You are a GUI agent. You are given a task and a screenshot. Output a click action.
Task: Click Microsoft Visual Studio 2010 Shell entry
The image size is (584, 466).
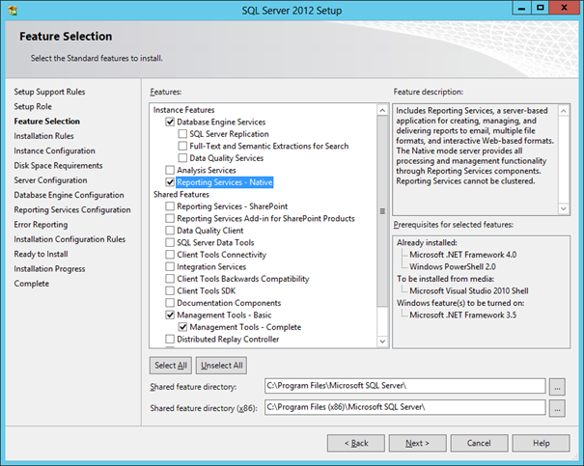pos(469,290)
